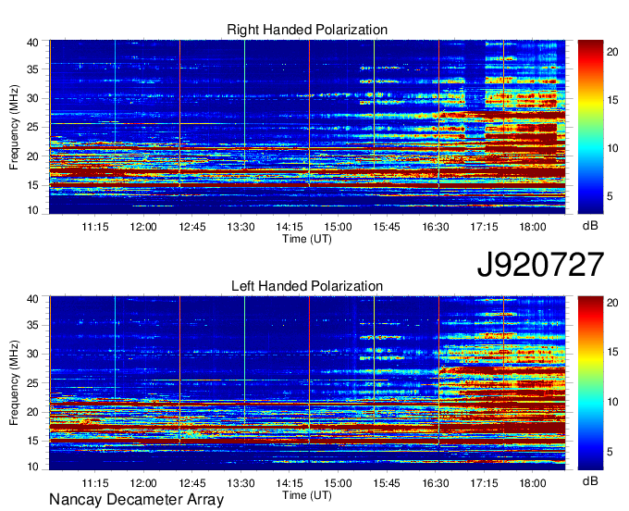Click the 15:00 tick label on the bottom plot
The image size is (629, 511).
pyautogui.click(x=338, y=483)
